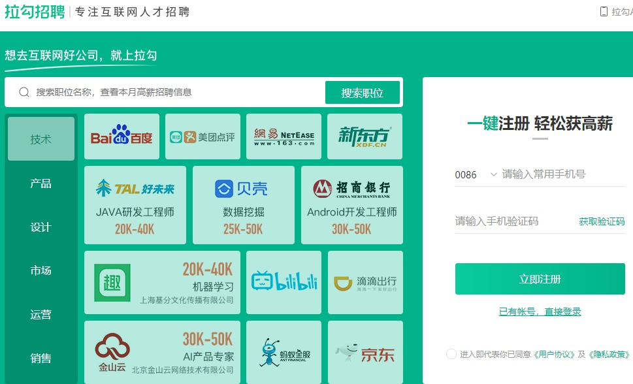The width and height of the screenshot is (633, 384).
Task: Click the 立即注册 button
Action: tap(540, 279)
